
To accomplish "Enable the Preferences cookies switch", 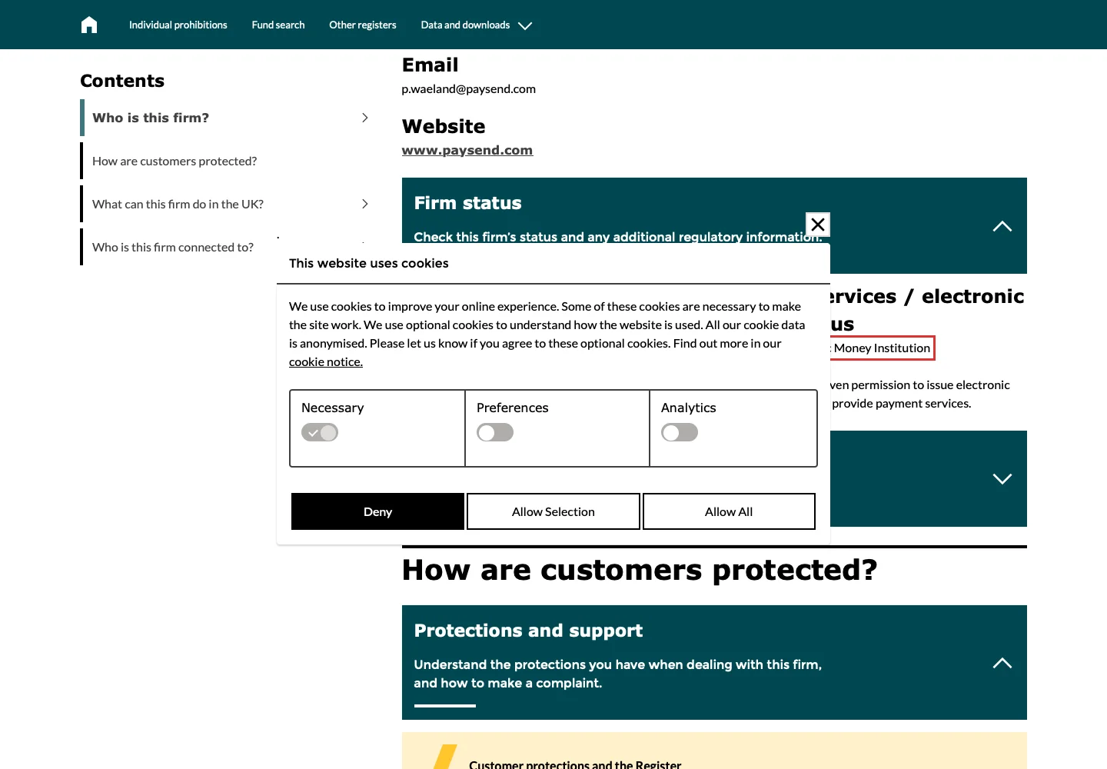I will (495, 432).
